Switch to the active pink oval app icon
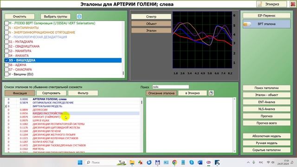The width and height of the screenshot is (297, 167). 208,162
